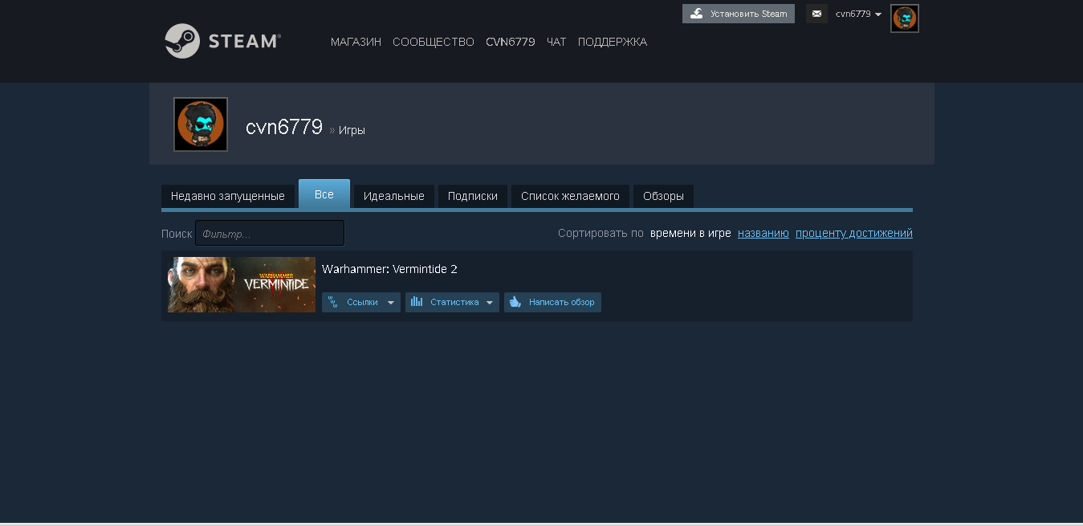Viewport: 1083px width, 526px height.
Task: Click the Warhammer: Vermintide 2 title
Action: point(389,269)
